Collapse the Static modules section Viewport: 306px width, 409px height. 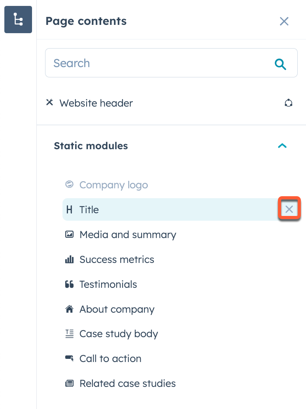282,146
